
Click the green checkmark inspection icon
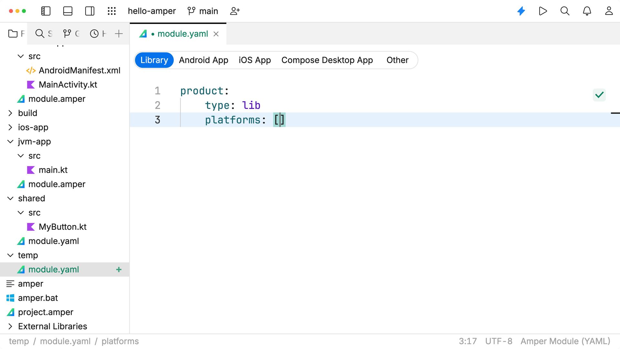(599, 95)
